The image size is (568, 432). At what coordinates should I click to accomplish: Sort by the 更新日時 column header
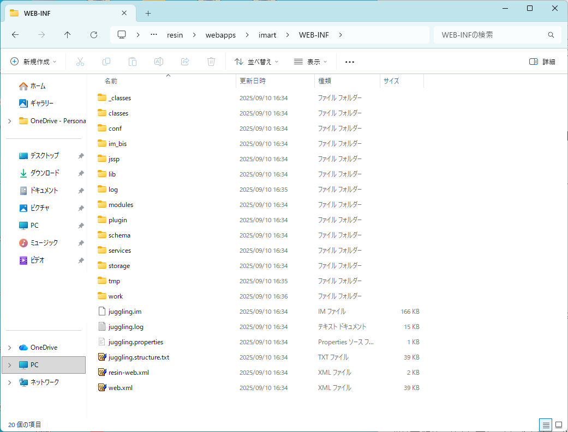253,81
